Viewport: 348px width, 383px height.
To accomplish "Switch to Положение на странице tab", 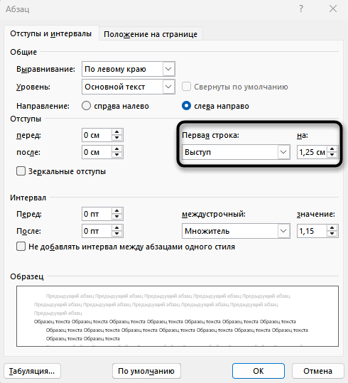I will pos(151,34).
